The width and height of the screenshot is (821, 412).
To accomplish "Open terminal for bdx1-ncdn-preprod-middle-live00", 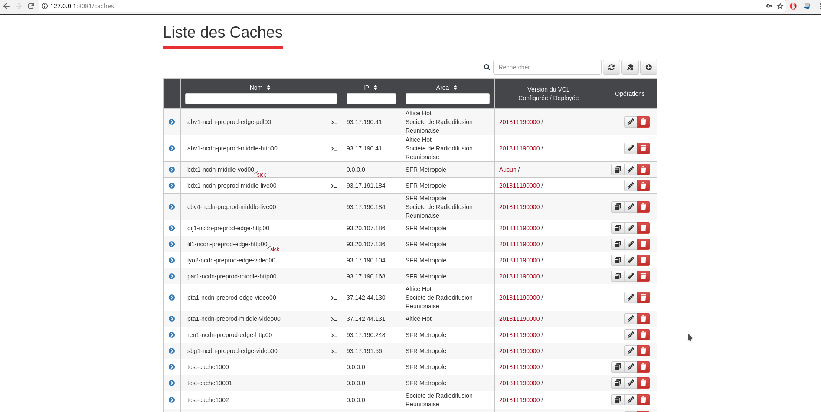I will click(334, 186).
